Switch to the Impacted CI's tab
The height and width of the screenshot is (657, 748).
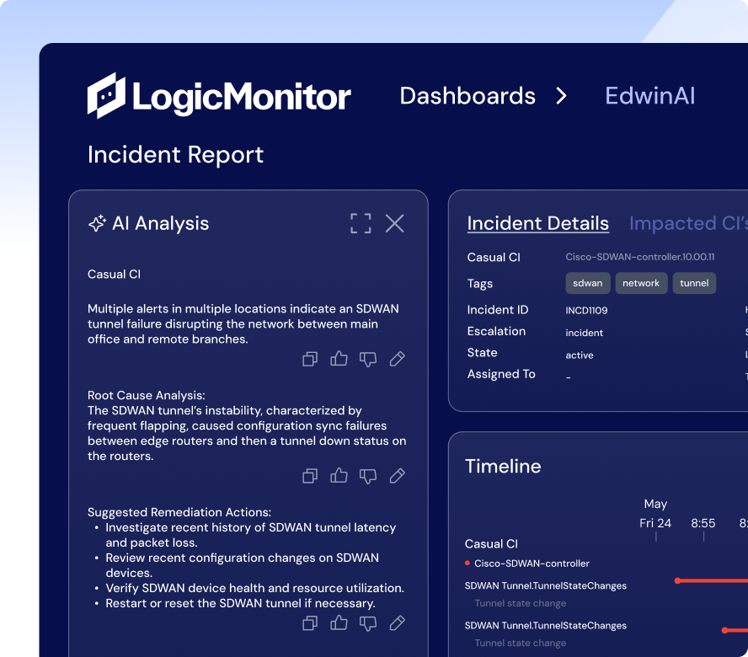click(687, 223)
